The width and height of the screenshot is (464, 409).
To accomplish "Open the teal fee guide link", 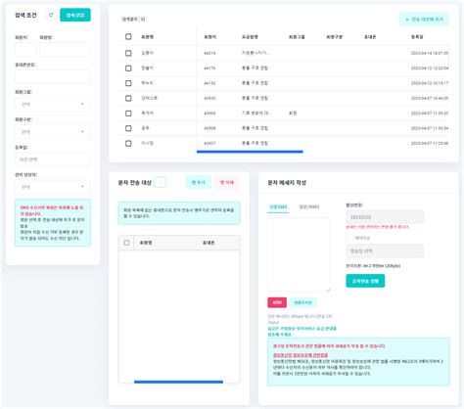I will [302, 332].
